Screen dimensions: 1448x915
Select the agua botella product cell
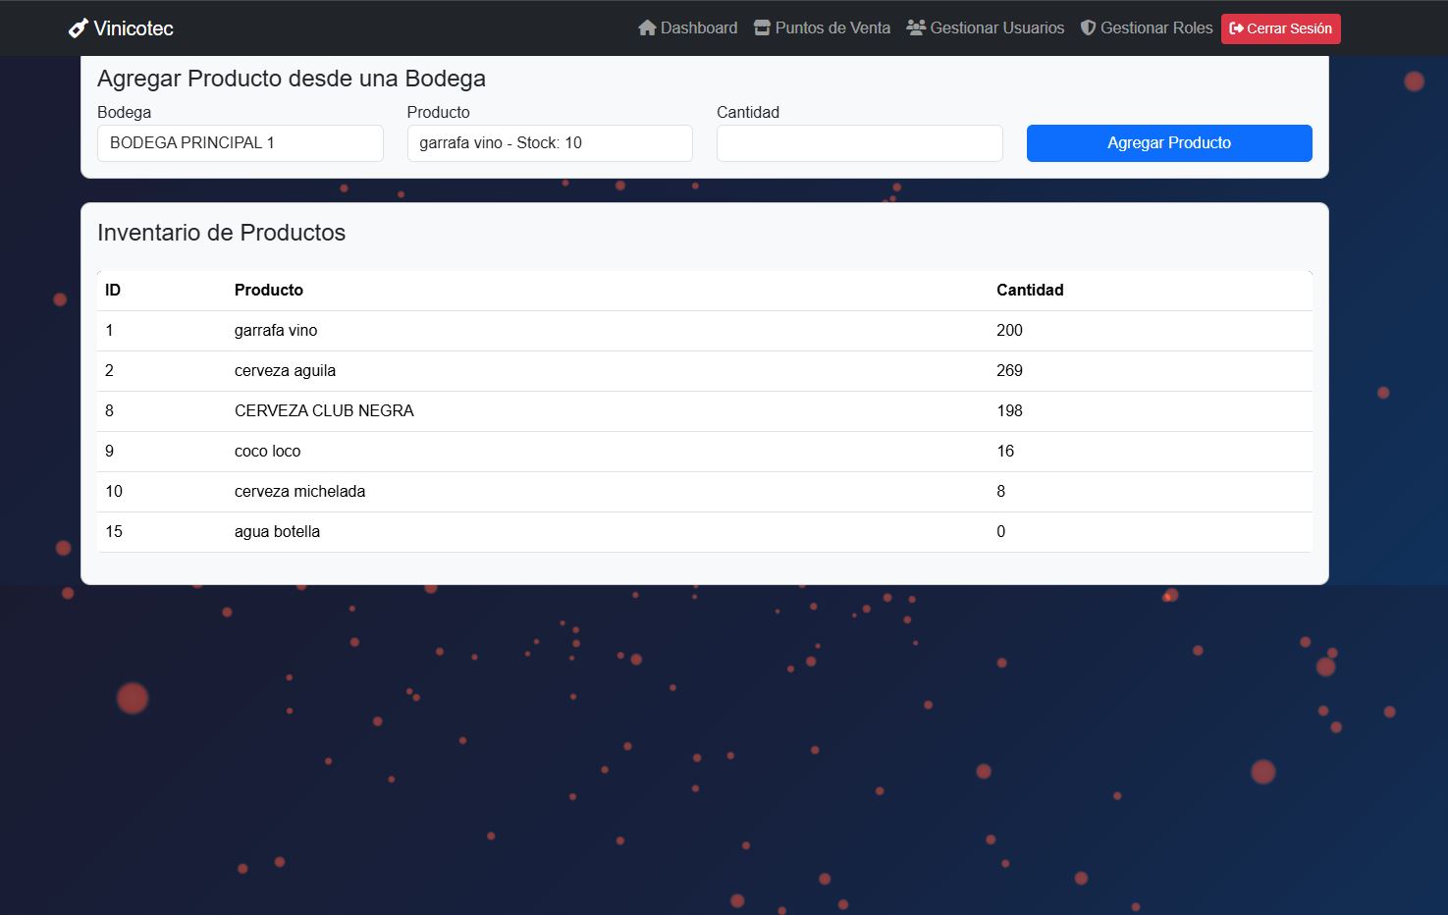[x=278, y=531]
